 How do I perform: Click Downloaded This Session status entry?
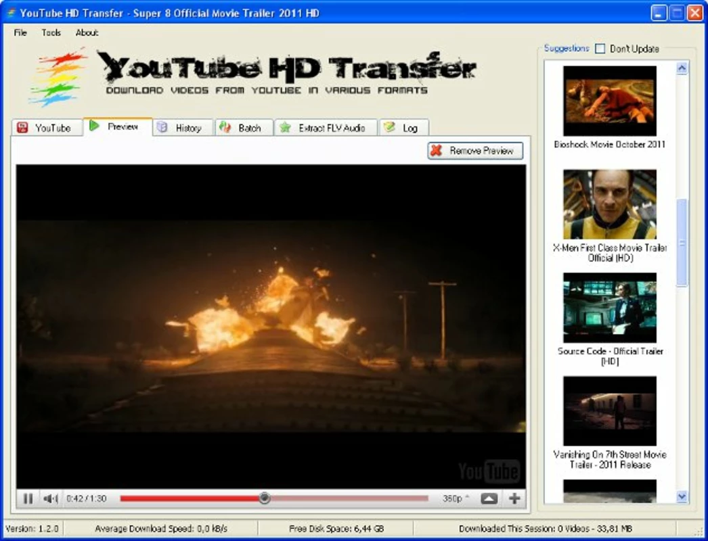coord(546,528)
